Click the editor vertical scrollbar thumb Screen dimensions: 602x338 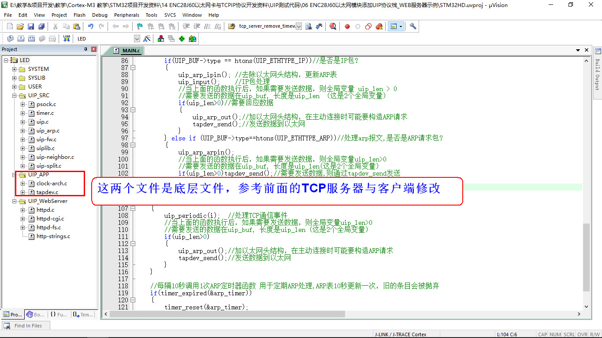click(586, 257)
